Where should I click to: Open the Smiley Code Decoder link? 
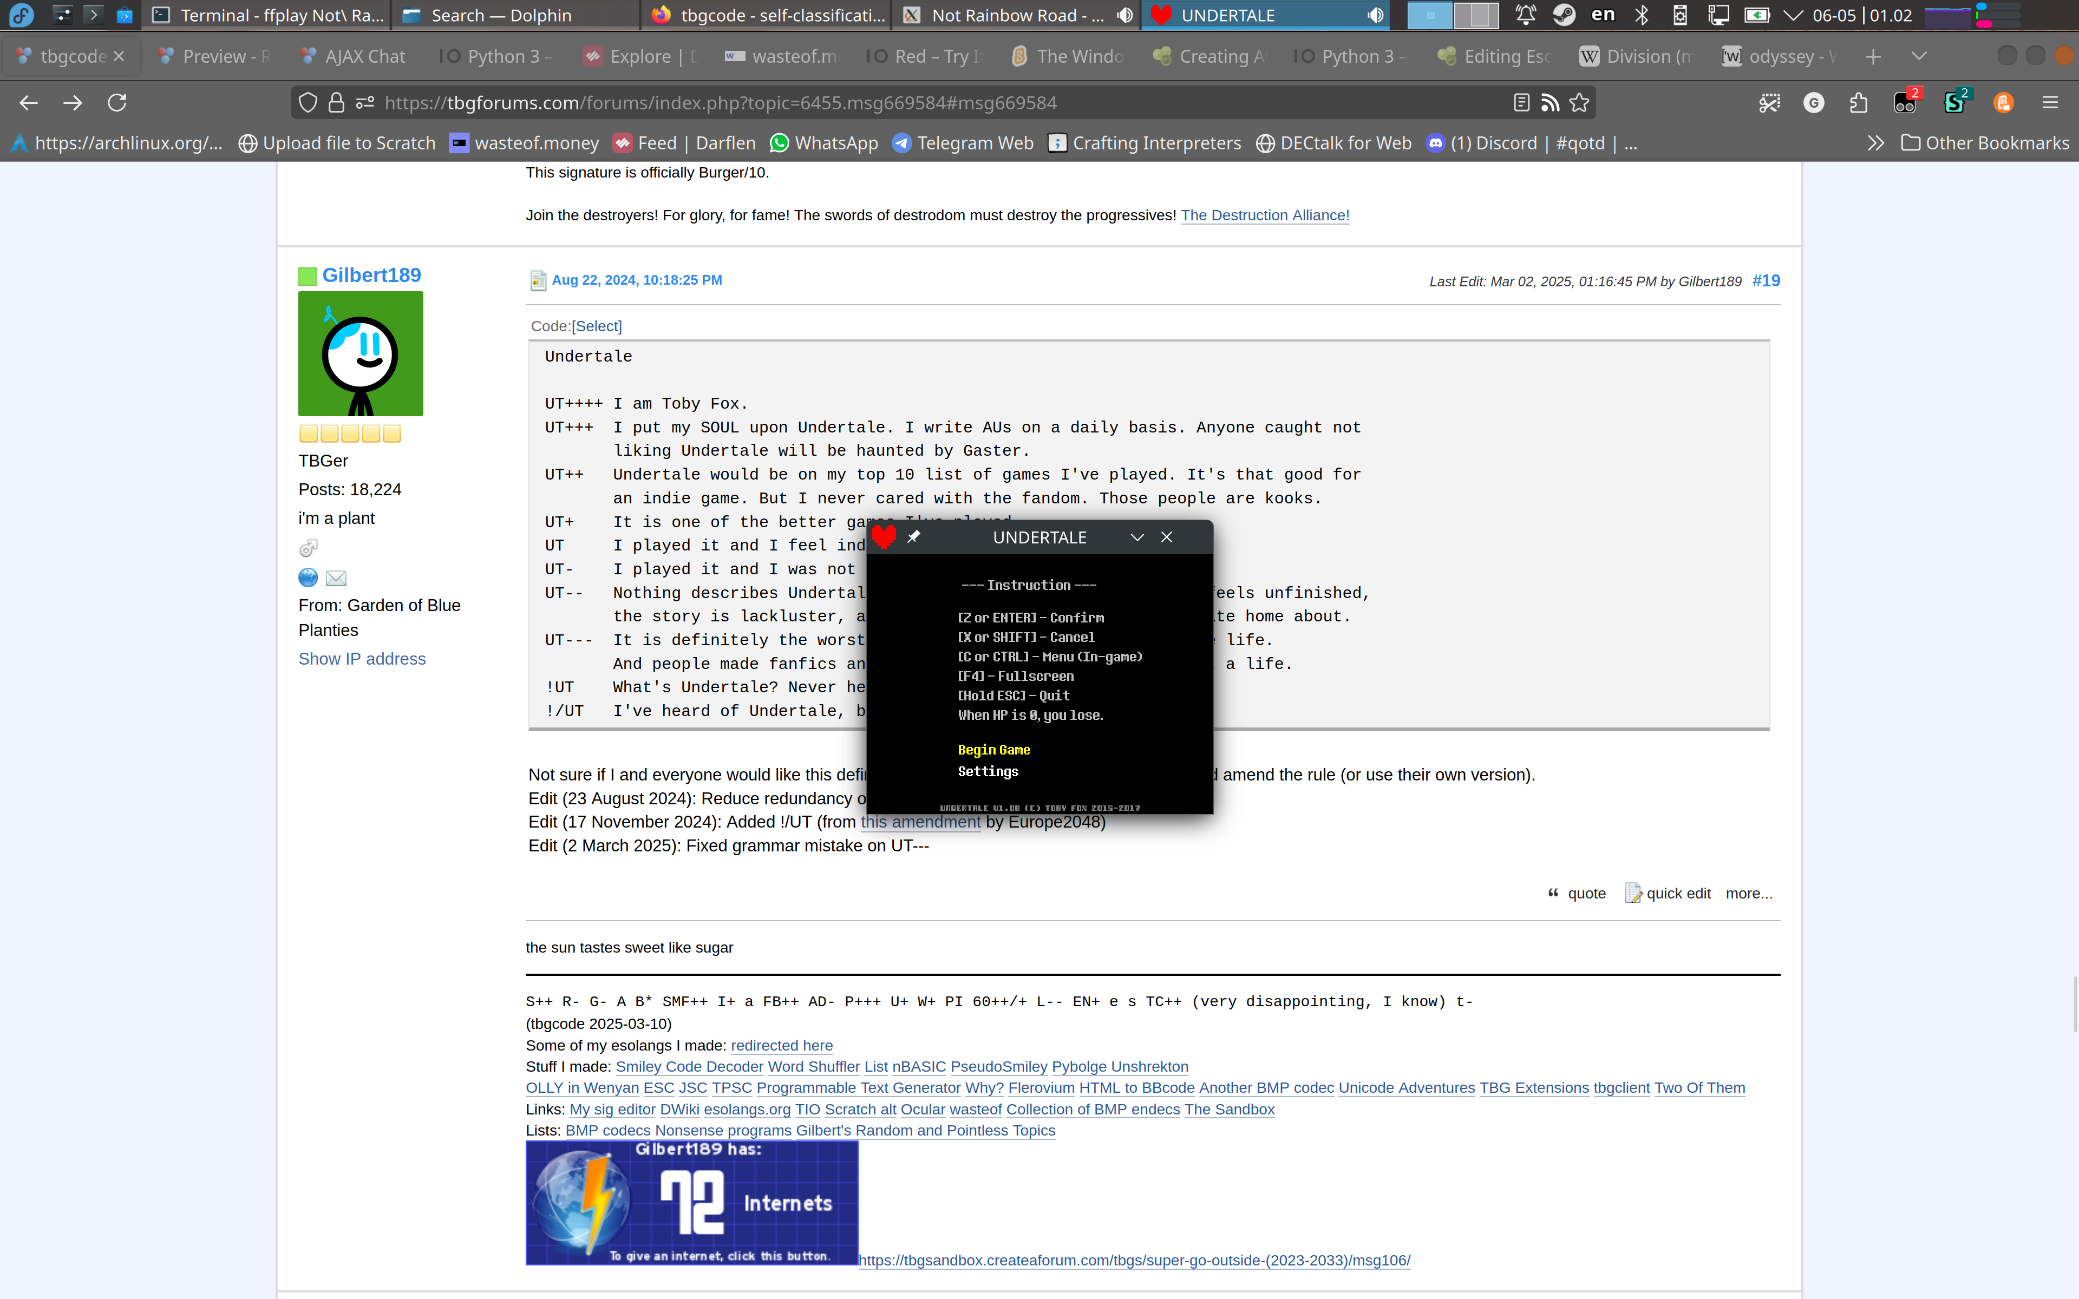[x=689, y=1066]
